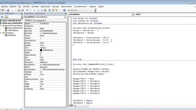Click the code window horizontal scrollbar left arrow

point(74,106)
